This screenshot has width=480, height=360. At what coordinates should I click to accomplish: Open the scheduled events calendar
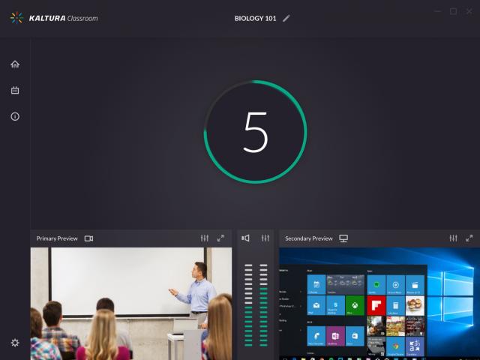pos(15,91)
